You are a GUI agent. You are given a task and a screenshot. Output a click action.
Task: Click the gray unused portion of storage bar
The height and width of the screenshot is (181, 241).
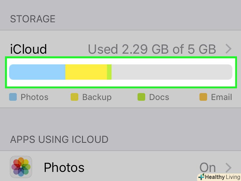click(171, 72)
